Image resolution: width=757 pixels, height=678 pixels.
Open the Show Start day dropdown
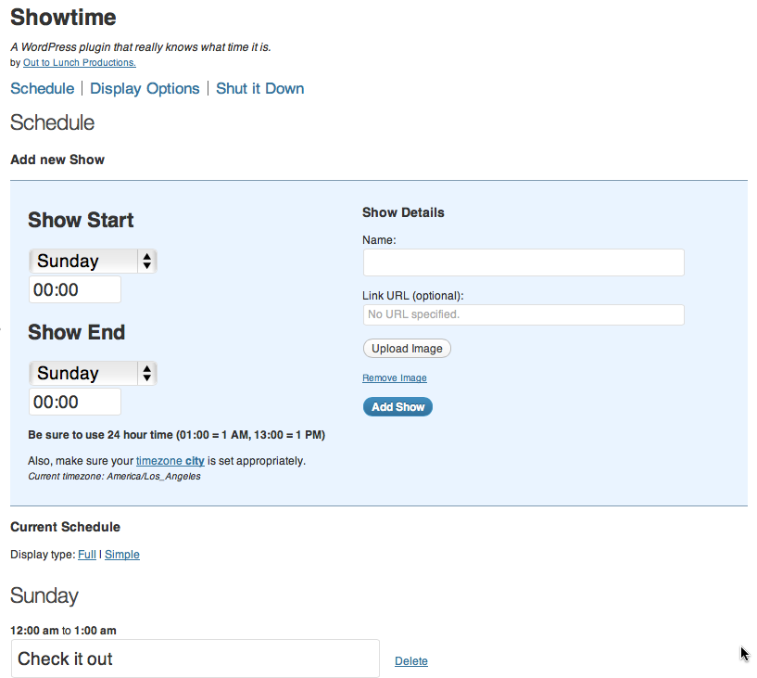coord(93,262)
